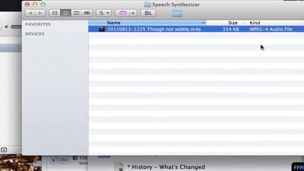
Task: Zoom the Finder window with the green button
Action: 43,4
